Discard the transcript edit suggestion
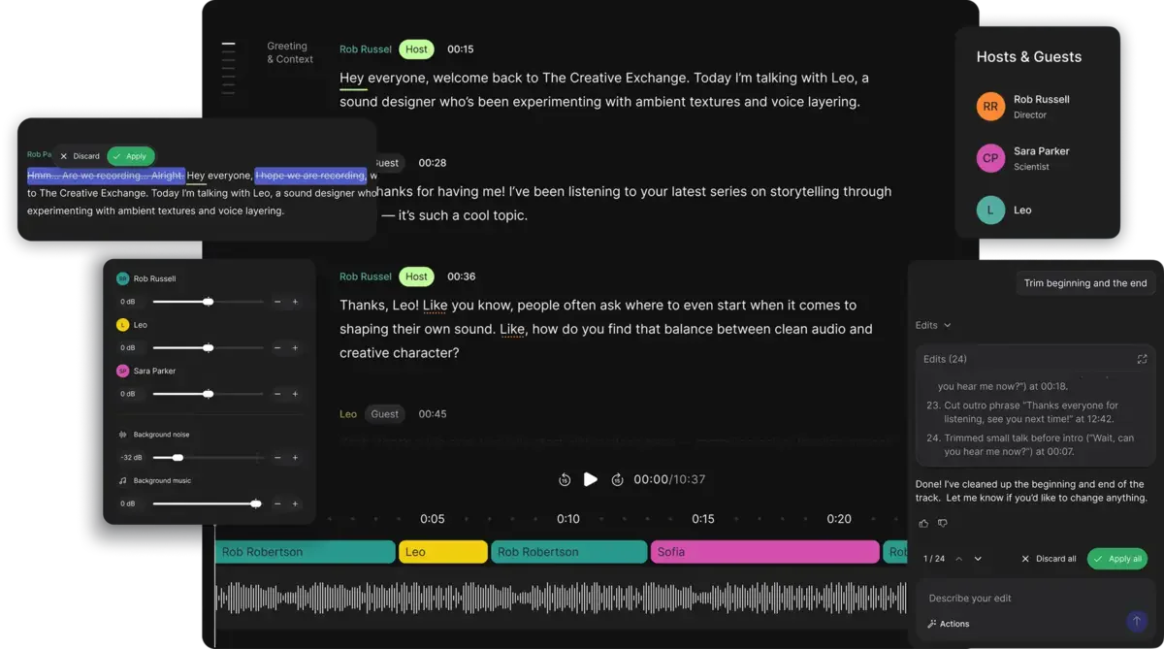This screenshot has width=1164, height=649. pos(80,156)
